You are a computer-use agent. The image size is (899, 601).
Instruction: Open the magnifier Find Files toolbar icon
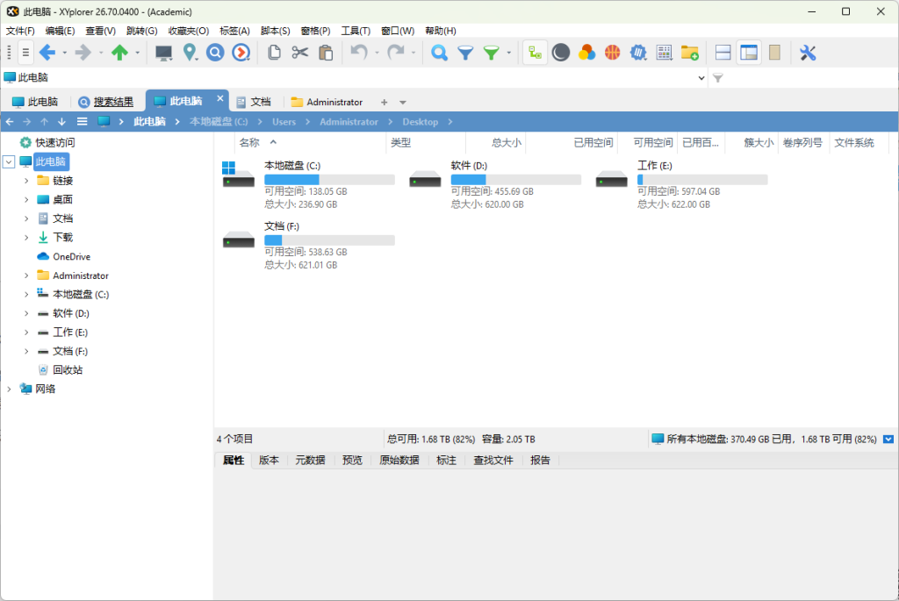(439, 53)
